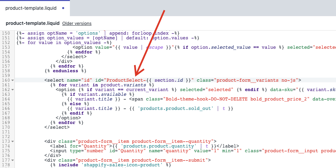Image resolution: width=336 pixels, height=168 pixels.
Task: Click the unsaved-changes dot on the tab
Action: (63, 8)
